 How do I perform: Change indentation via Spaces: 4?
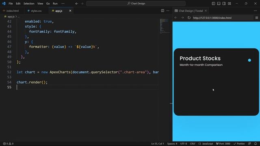[x=172, y=144]
